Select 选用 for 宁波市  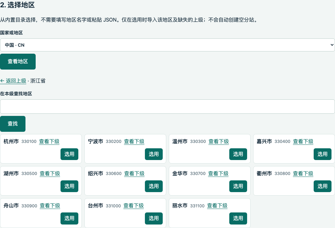coord(153,154)
